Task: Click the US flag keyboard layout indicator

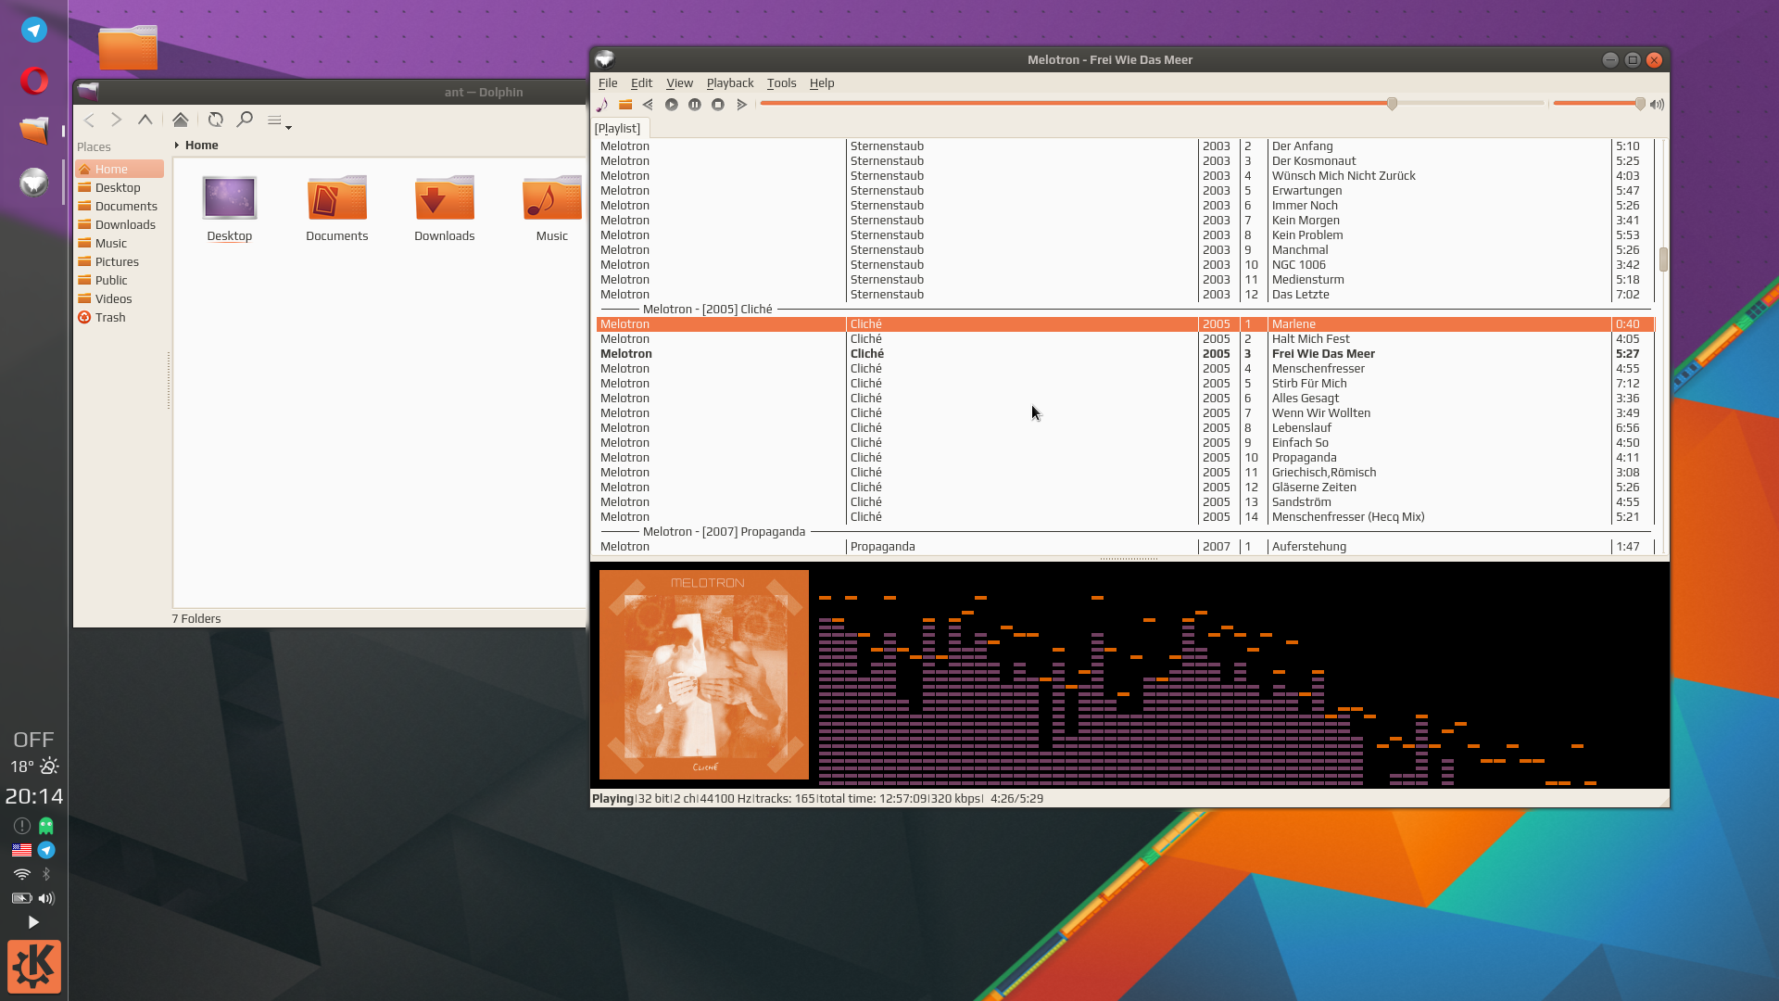Action: (x=22, y=850)
